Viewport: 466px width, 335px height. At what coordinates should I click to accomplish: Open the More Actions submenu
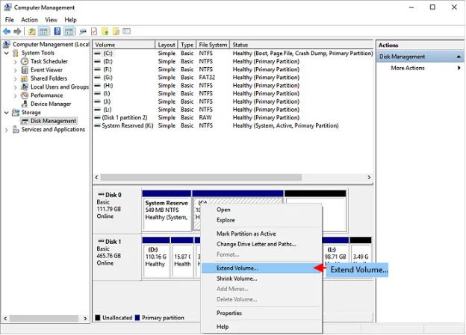[408, 68]
